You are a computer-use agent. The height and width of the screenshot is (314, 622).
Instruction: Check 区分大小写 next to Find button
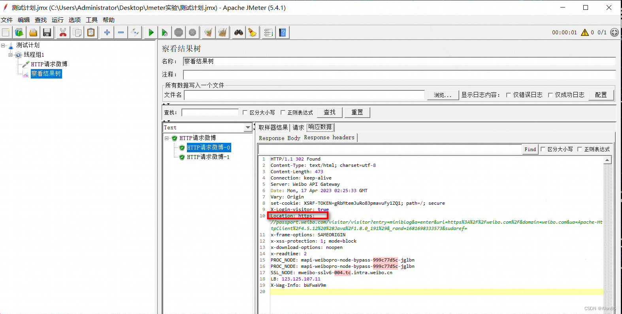pyautogui.click(x=543, y=149)
